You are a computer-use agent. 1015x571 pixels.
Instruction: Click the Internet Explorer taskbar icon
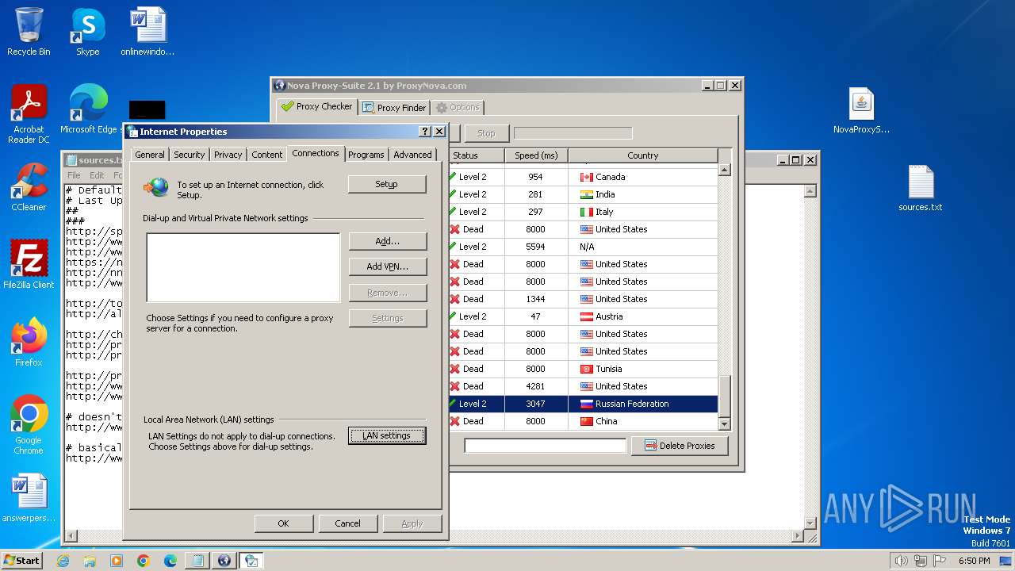click(63, 561)
